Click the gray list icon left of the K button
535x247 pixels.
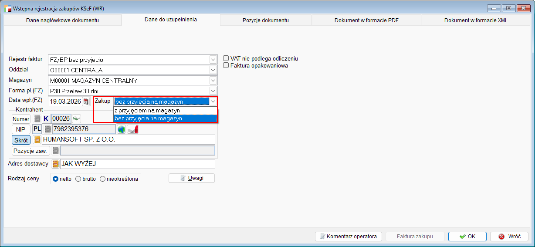pyautogui.click(x=37, y=118)
